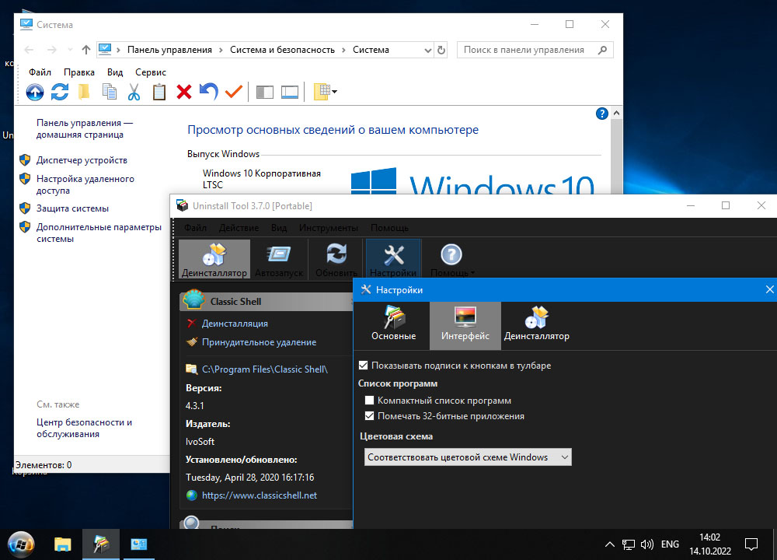The width and height of the screenshot is (777, 560).
Task: Click the search magnifier in the control panel search box
Action: coord(603,50)
